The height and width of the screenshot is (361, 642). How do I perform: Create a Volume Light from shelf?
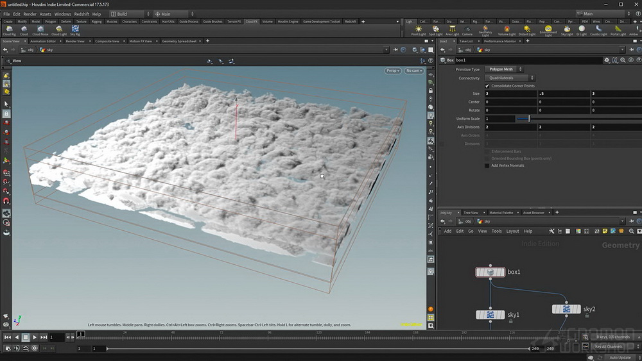coord(507,31)
